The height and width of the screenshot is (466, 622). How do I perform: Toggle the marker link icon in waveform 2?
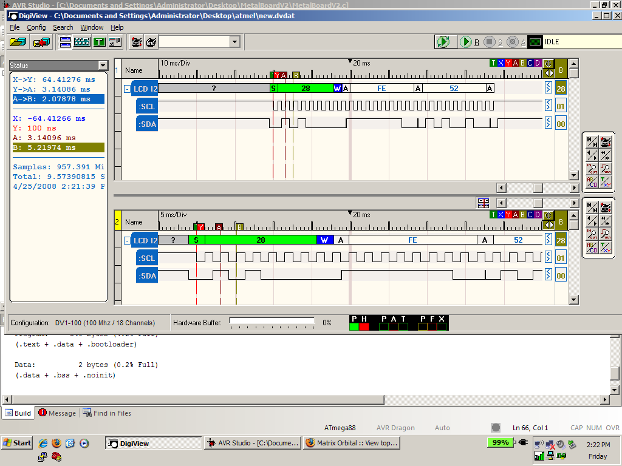point(549,215)
